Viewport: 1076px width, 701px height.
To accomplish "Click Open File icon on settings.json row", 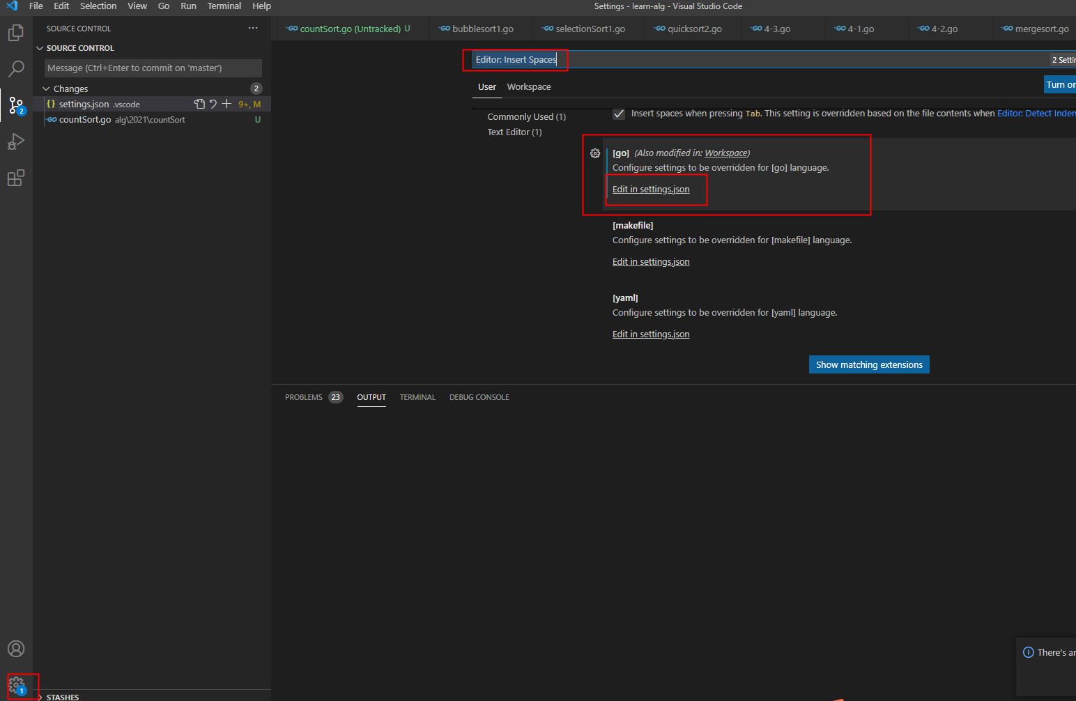I will 200,104.
